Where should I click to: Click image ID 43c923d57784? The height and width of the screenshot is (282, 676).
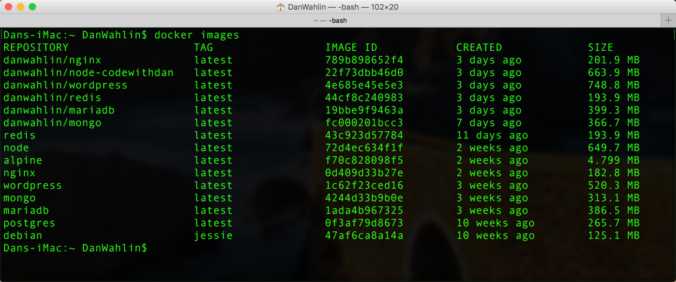click(x=364, y=136)
